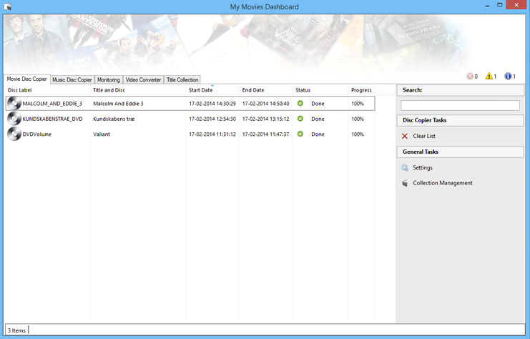This screenshot has height=339, width=530.
Task: Sort by the Title and Disc column header
Action: pyautogui.click(x=138, y=90)
